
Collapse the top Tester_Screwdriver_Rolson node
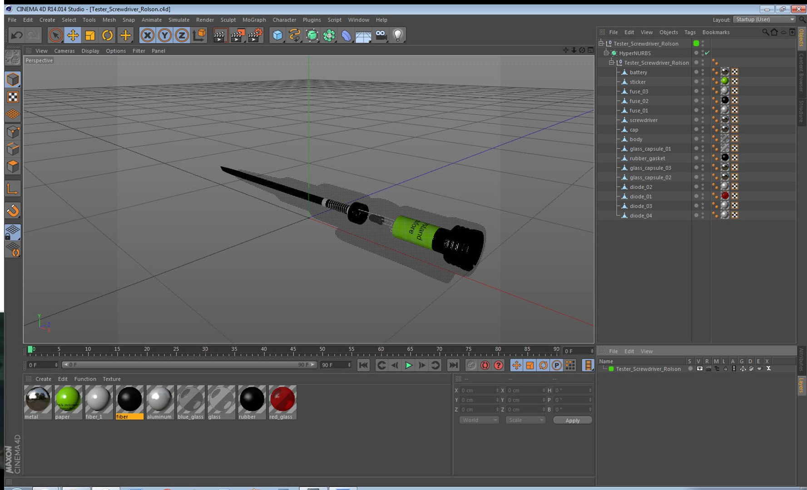coord(601,44)
